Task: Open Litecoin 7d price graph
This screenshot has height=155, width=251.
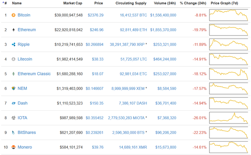Action: pos(229,59)
